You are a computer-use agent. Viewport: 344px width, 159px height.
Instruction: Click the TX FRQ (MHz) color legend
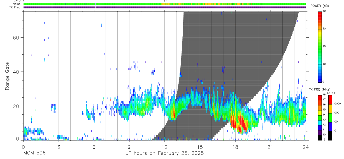(320, 118)
